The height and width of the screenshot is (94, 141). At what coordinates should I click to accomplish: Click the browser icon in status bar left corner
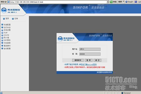[x=1, y=93]
